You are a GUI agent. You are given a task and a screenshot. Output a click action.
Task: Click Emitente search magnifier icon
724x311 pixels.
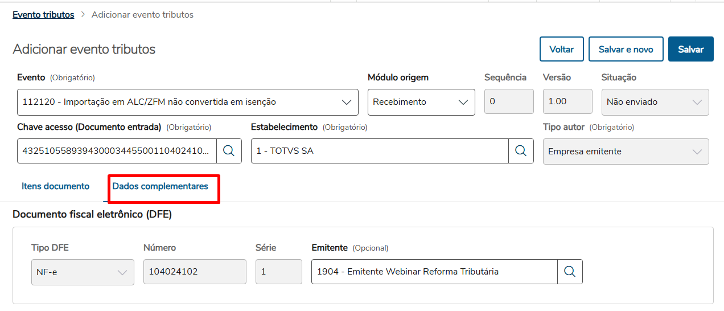570,272
